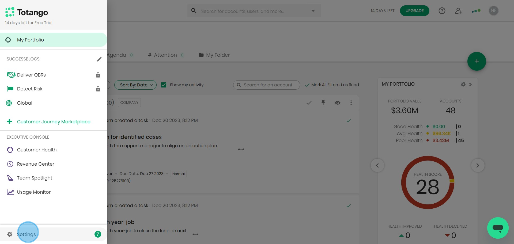Click My Portfolio sidebar ring icon
The image size is (514, 244).
pyautogui.click(x=8, y=40)
